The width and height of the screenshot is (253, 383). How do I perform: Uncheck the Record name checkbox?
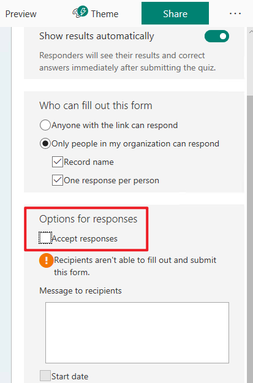click(x=58, y=162)
